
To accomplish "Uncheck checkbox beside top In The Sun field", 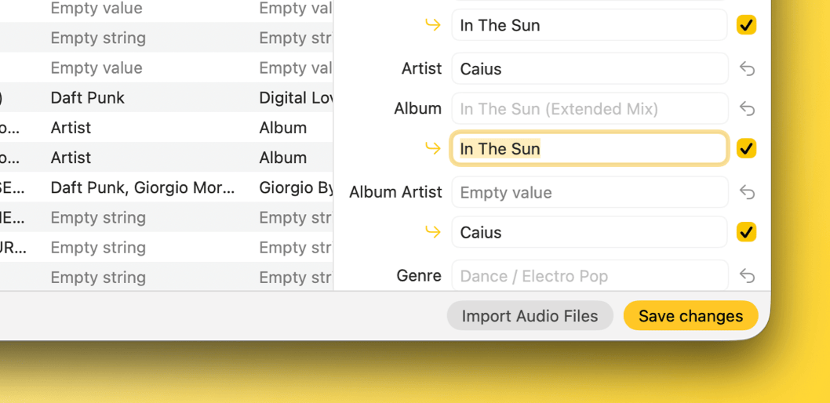I will tap(746, 25).
